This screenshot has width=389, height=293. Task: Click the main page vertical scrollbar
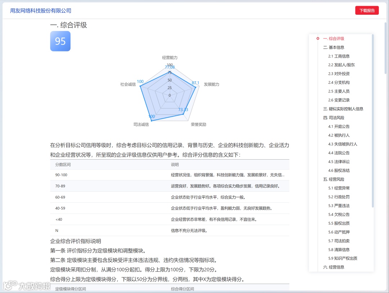[x=385, y=48]
